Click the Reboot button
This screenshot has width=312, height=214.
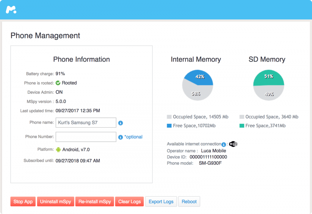pos(189,202)
